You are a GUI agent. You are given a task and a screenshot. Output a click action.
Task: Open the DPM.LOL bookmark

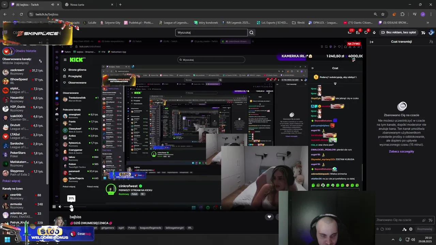pyautogui.click(x=323, y=23)
